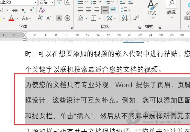The height and width of the screenshot is (132, 190).
Task: Expand the arrow under 样式 button
Action: [153, 18]
